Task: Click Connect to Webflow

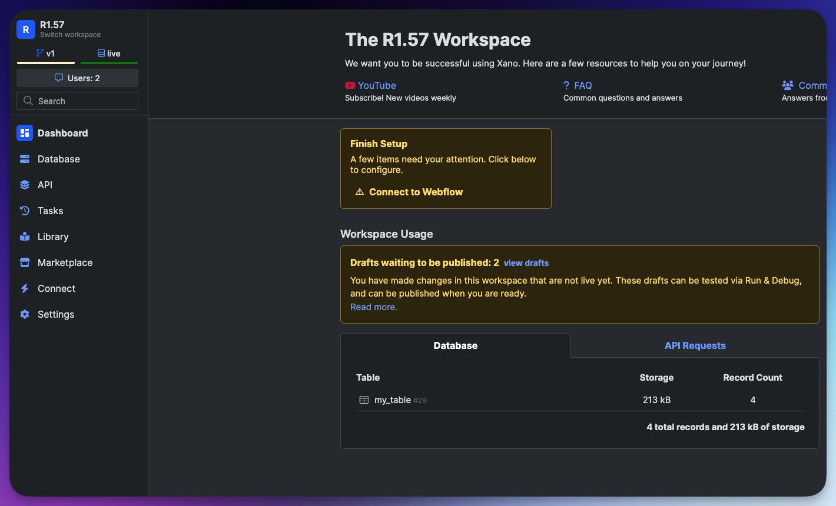Action: pyautogui.click(x=416, y=192)
